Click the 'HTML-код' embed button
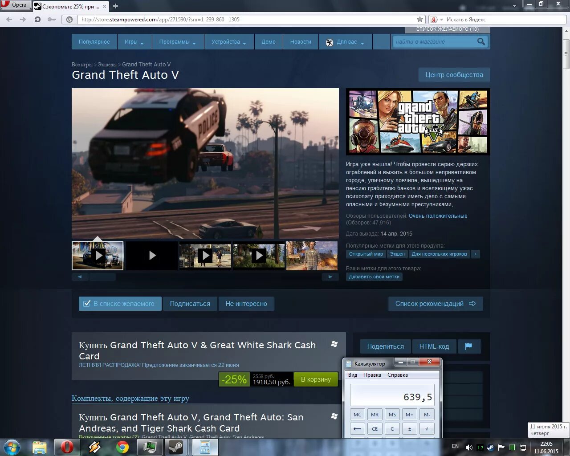570x456 pixels. pyautogui.click(x=434, y=346)
